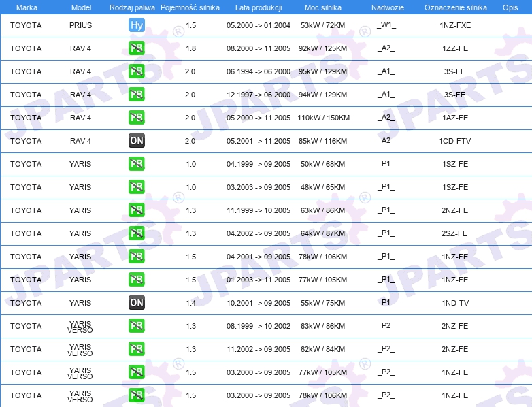532x407 pixels.
Task: Click production years 06.1994 -> 06.2000
Action: pos(259,71)
